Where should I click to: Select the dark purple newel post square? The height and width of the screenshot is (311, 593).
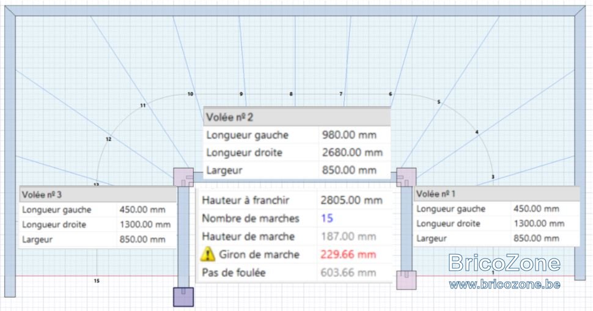[x=183, y=297]
